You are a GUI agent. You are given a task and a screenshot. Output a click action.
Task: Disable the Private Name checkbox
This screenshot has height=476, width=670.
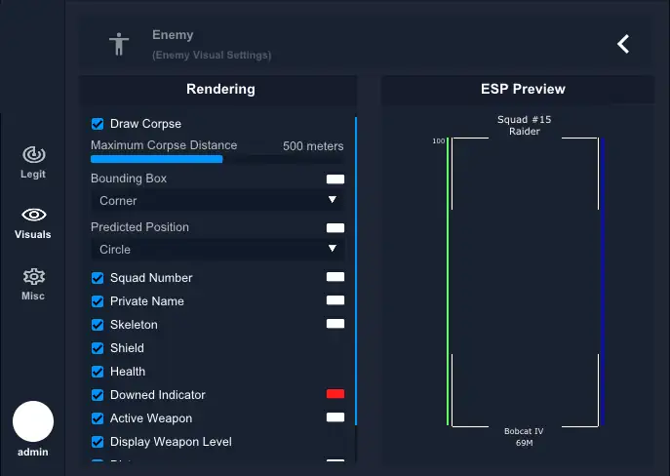click(x=98, y=301)
